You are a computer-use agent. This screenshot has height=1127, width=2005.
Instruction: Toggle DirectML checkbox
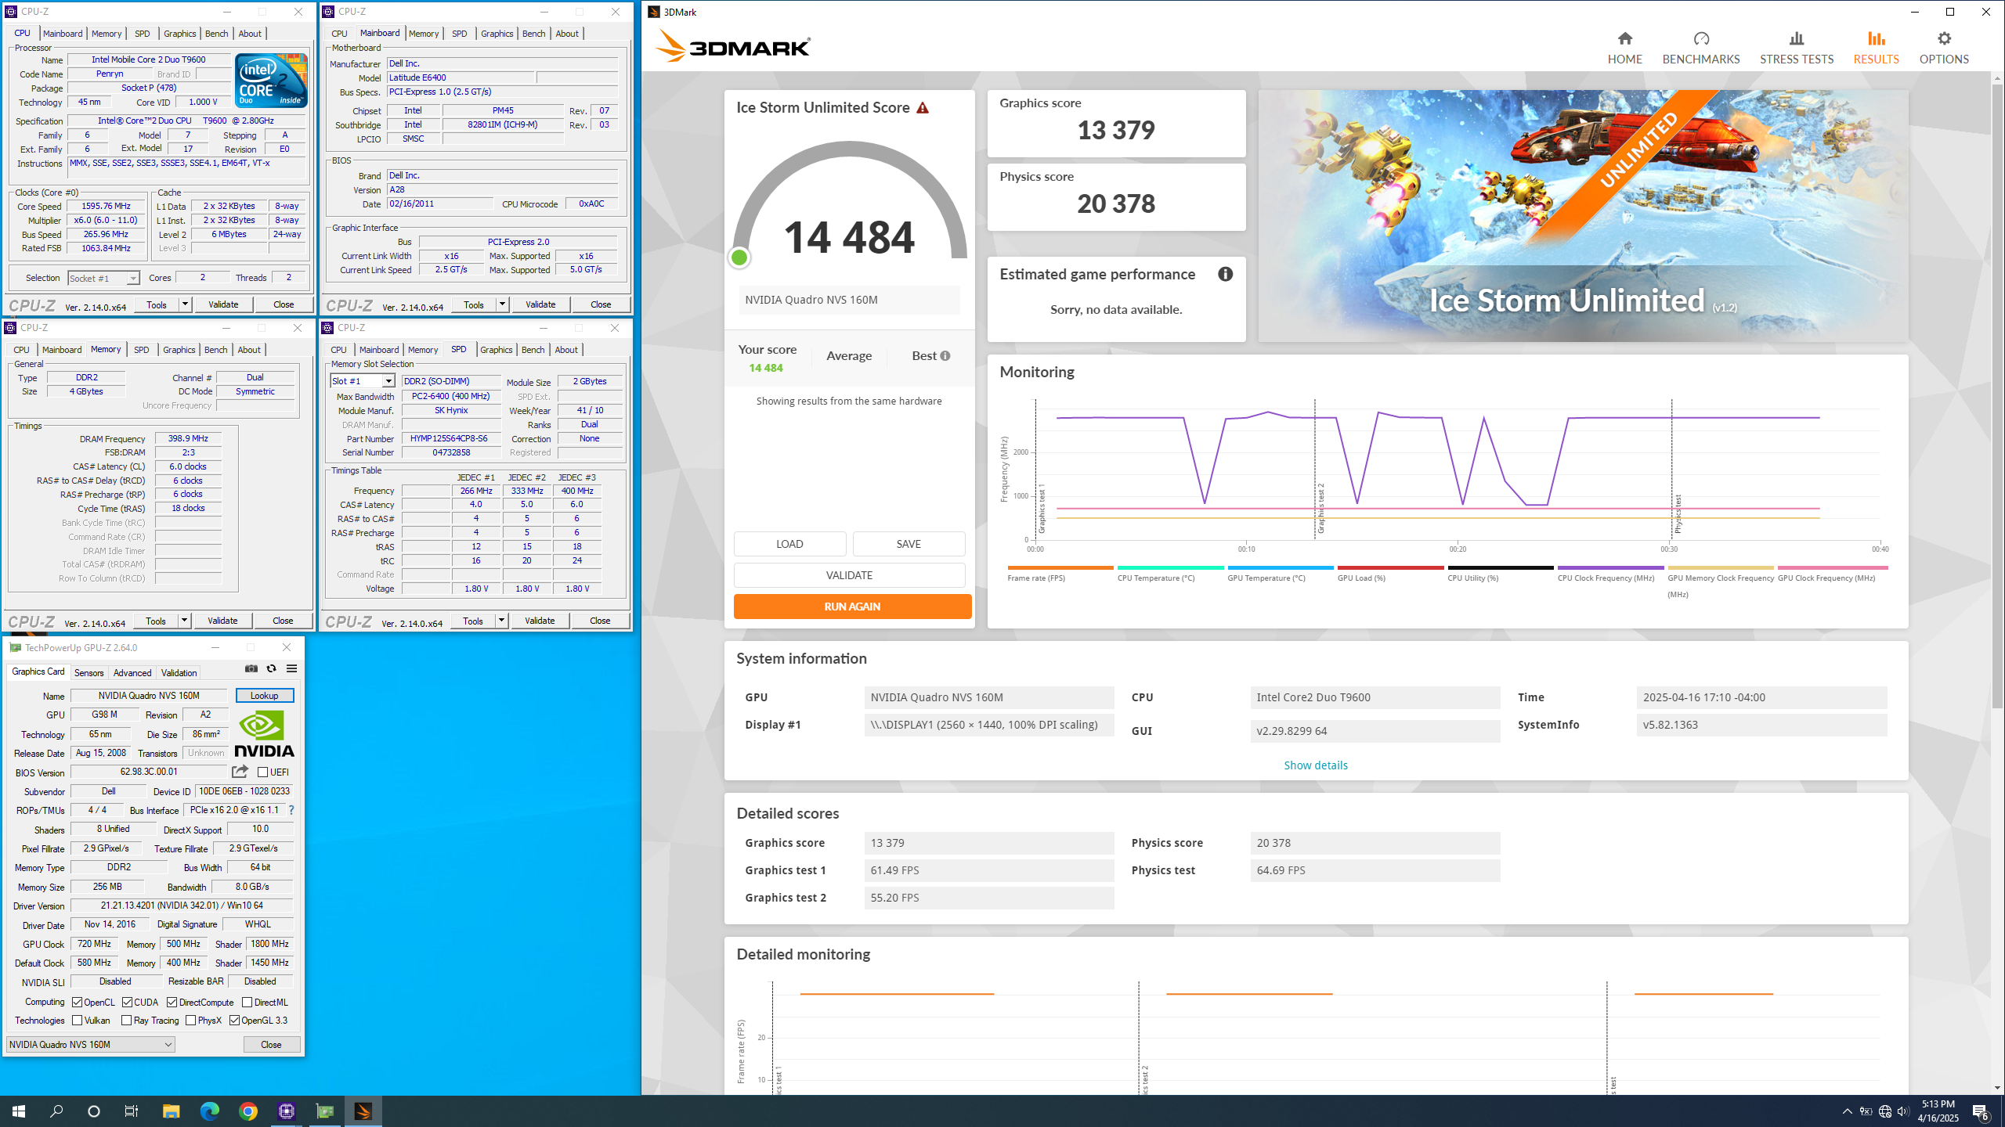click(247, 1003)
